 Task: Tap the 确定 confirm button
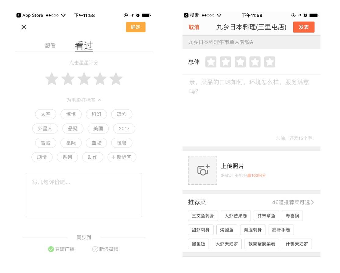tap(135, 27)
